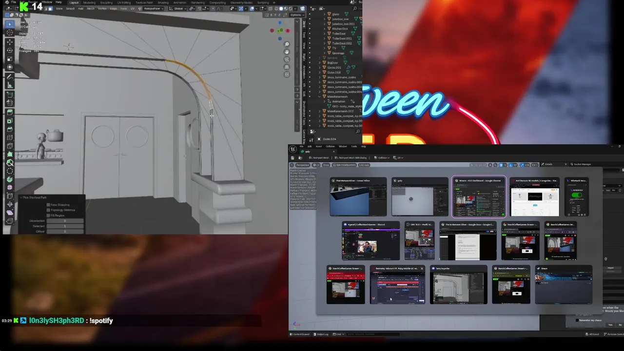Switch to Kick Dashboard Chrome window thumbnail

pyautogui.click(x=479, y=197)
